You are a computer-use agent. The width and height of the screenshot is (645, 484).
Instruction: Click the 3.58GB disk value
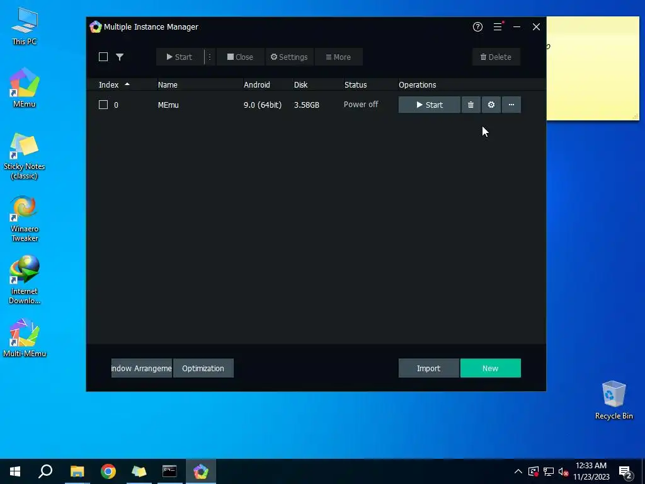point(307,105)
